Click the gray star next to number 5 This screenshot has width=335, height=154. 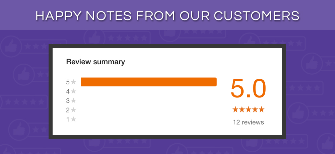73,82
